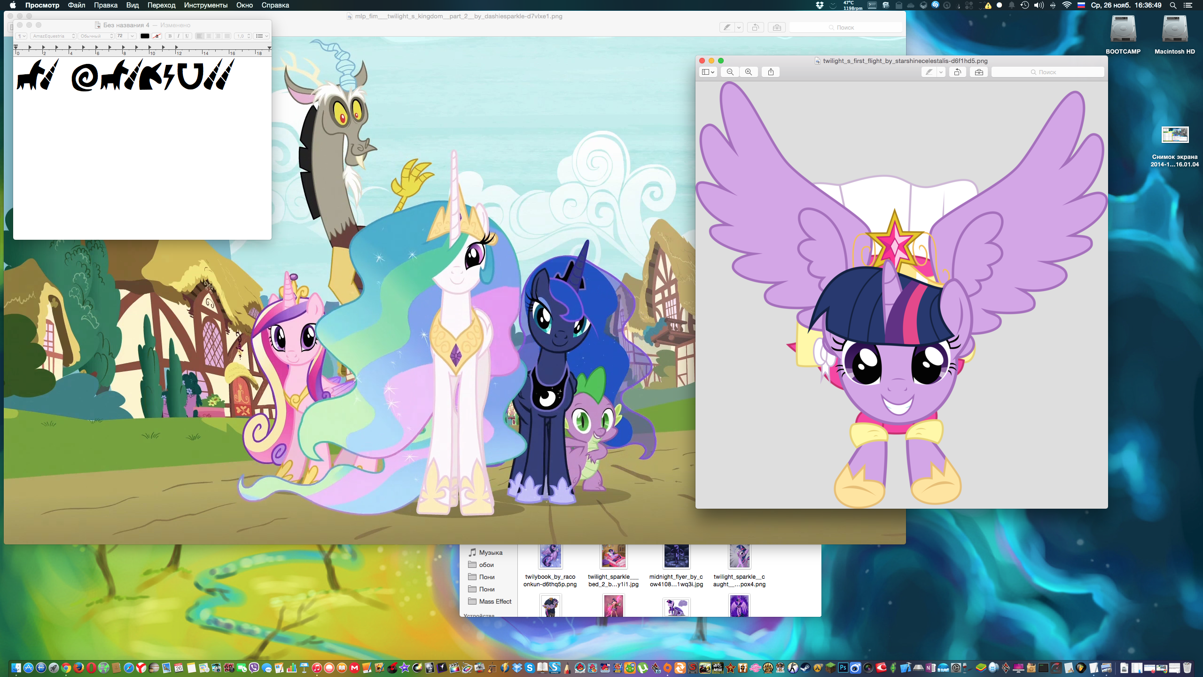The image size is (1203, 677).
Task: Toggle Underline in TextEdit toolbar
Action: coord(187,36)
